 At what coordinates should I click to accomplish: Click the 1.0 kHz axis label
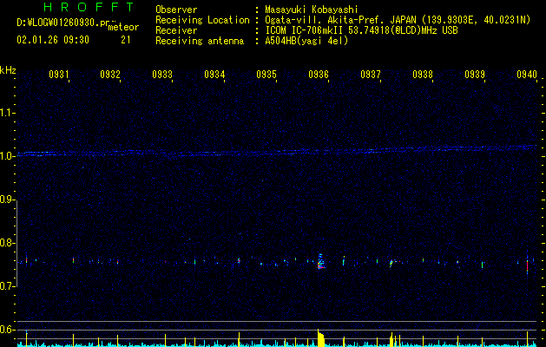click(8, 156)
